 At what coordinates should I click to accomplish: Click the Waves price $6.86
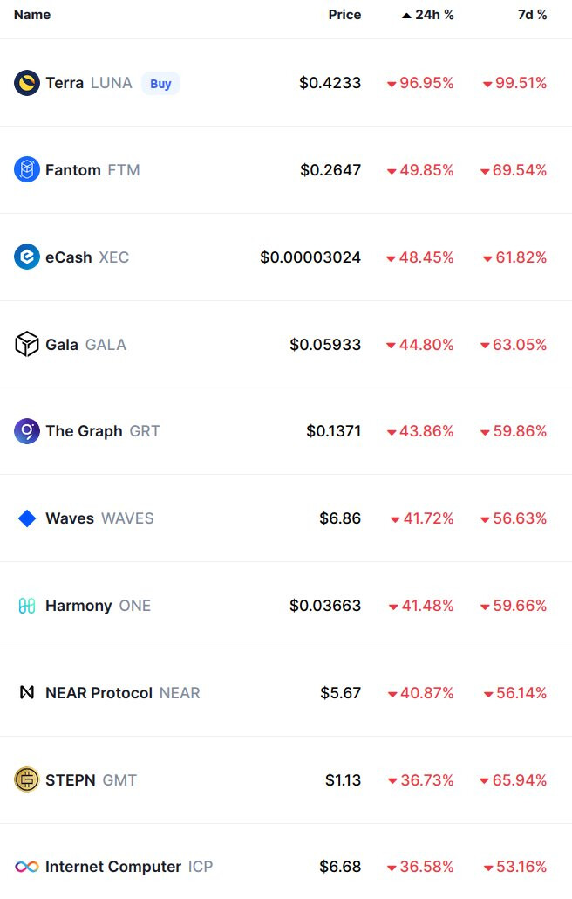[340, 518]
